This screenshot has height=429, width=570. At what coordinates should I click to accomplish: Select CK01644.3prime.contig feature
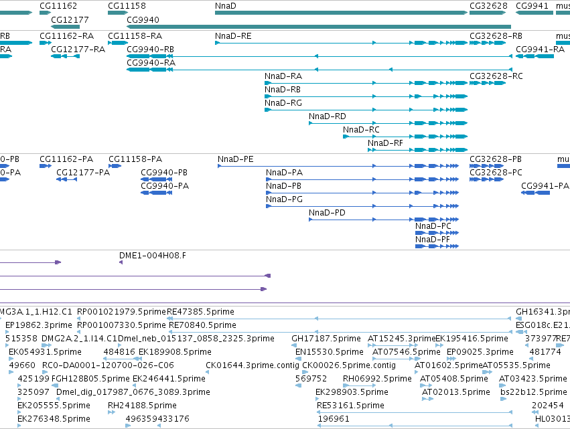[207, 372]
